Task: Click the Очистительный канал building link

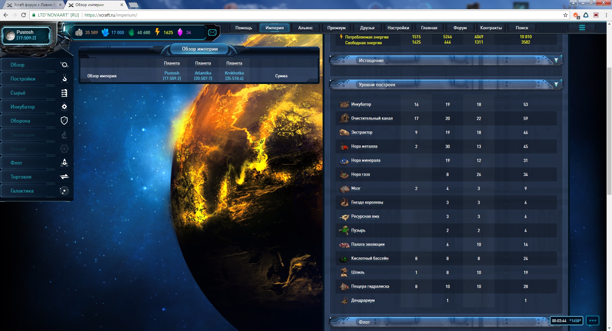Action: click(x=372, y=118)
